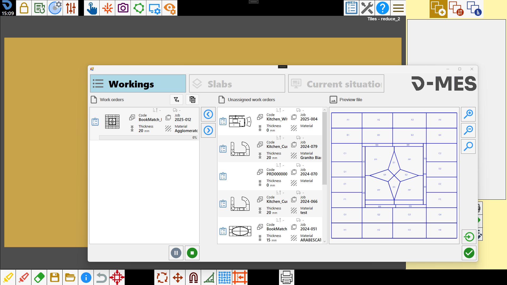Open the folder icon in bottom toolbar
Screen dimensions: 507x285
[x=70, y=277]
